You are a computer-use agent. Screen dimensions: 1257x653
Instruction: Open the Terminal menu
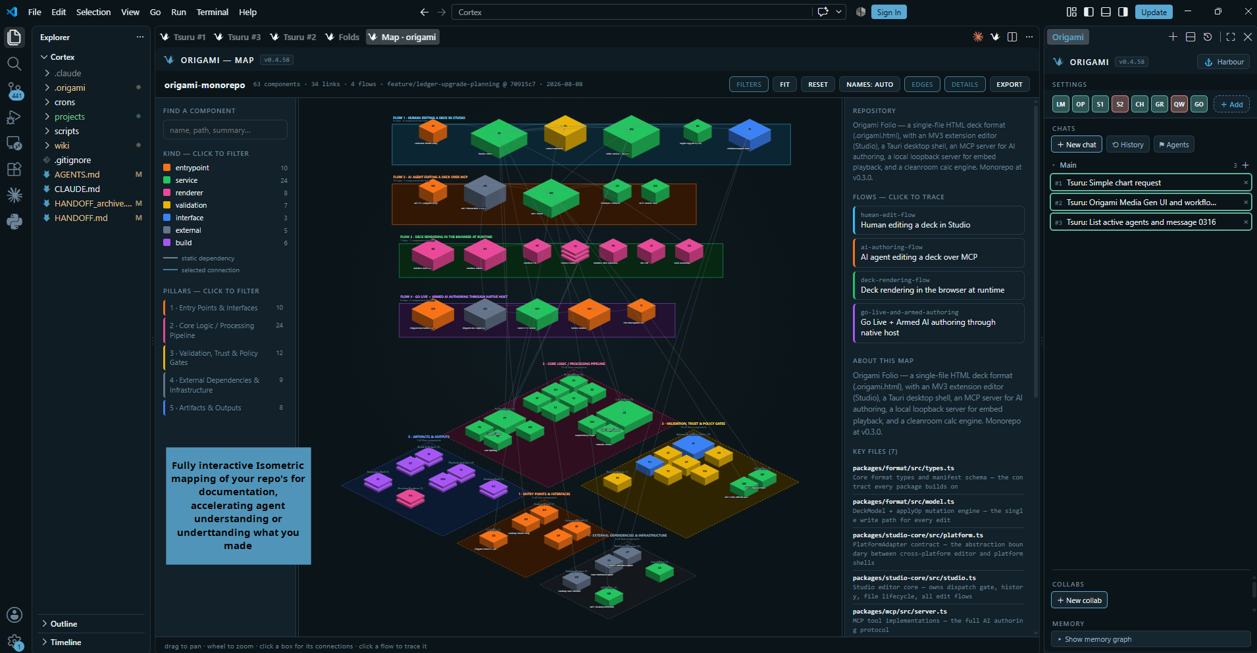coord(213,12)
